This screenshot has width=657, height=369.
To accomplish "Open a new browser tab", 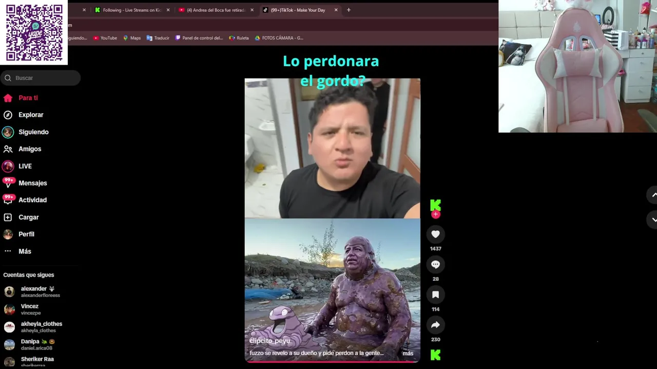I will coord(349,10).
